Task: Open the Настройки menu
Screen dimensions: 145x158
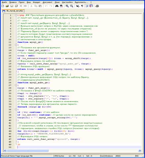Action: tap(67, 2)
